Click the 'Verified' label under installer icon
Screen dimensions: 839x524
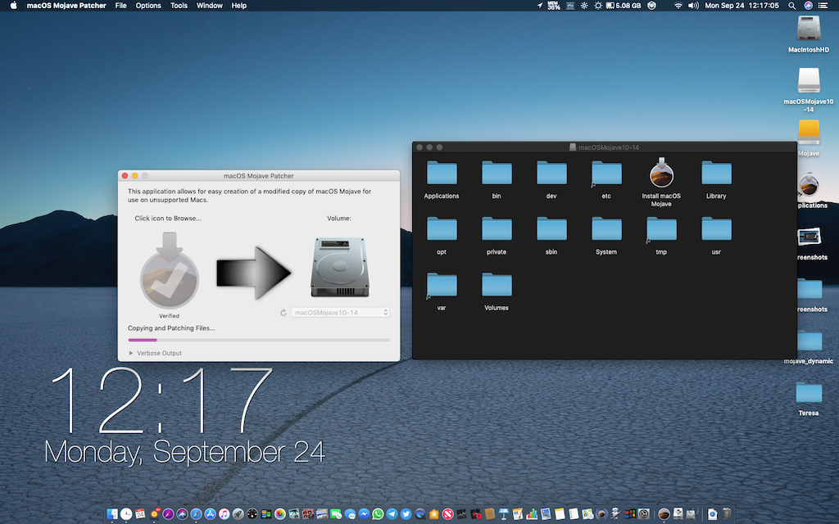[169, 316]
